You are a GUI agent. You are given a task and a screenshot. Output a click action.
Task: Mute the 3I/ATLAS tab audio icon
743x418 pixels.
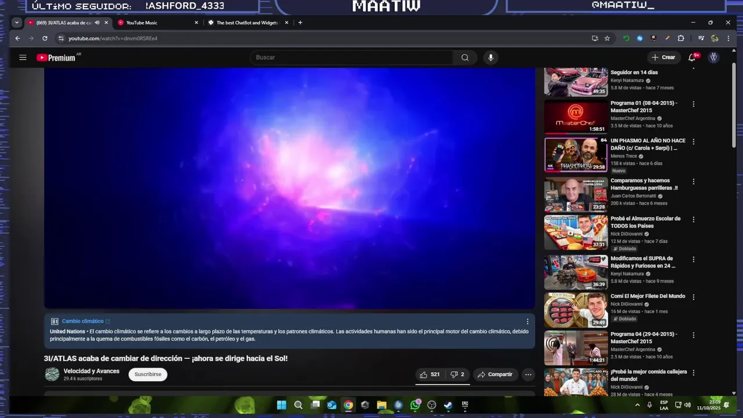[97, 23]
